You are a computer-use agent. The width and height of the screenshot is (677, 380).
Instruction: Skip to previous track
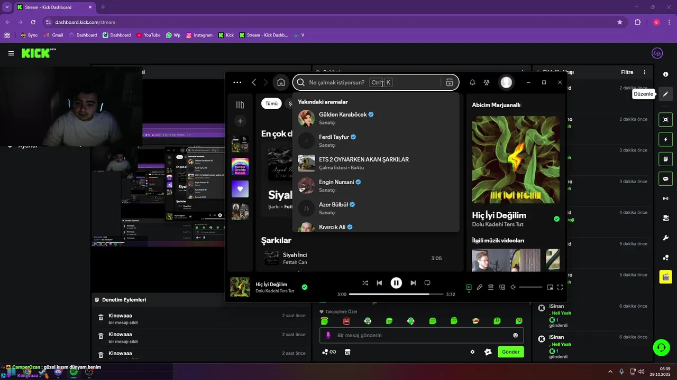tap(379, 283)
